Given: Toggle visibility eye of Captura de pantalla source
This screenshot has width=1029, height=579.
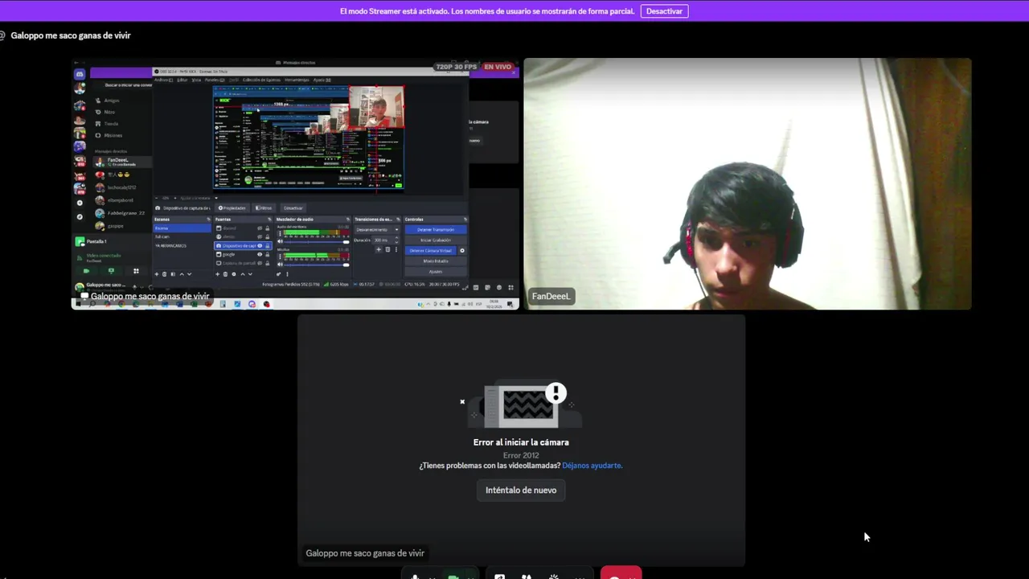Looking at the screenshot, I should pyautogui.click(x=260, y=263).
